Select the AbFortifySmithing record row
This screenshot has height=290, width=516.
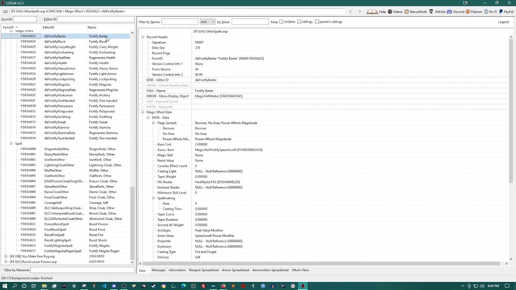point(66,117)
